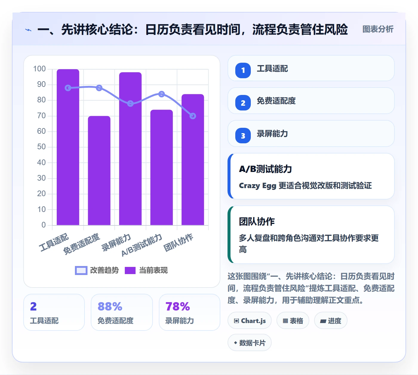This screenshot has width=418, height=375.
Task: Click the A/B测试能力 bar in the chart
Action: [x=162, y=167]
